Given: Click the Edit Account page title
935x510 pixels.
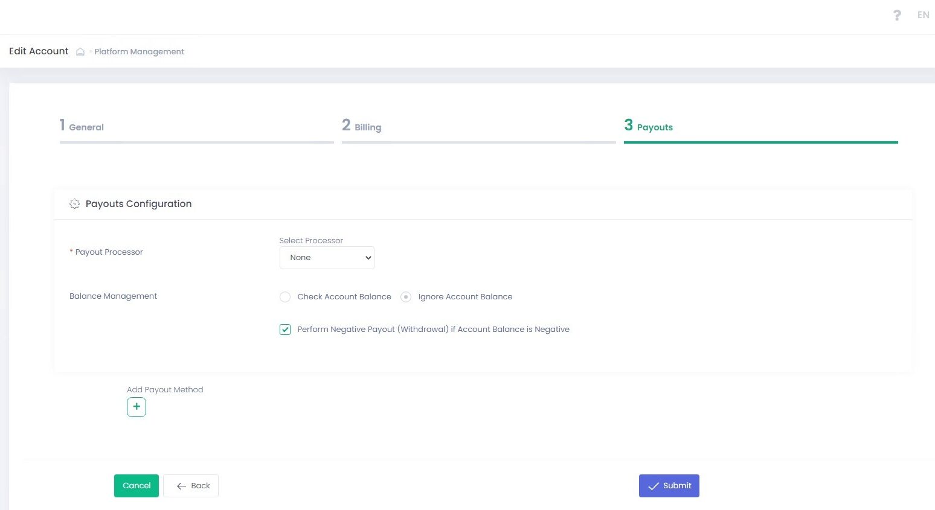Looking at the screenshot, I should [x=39, y=51].
